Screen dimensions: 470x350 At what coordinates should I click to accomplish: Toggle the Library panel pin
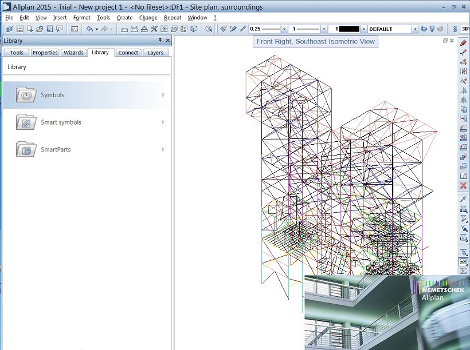tap(160, 41)
